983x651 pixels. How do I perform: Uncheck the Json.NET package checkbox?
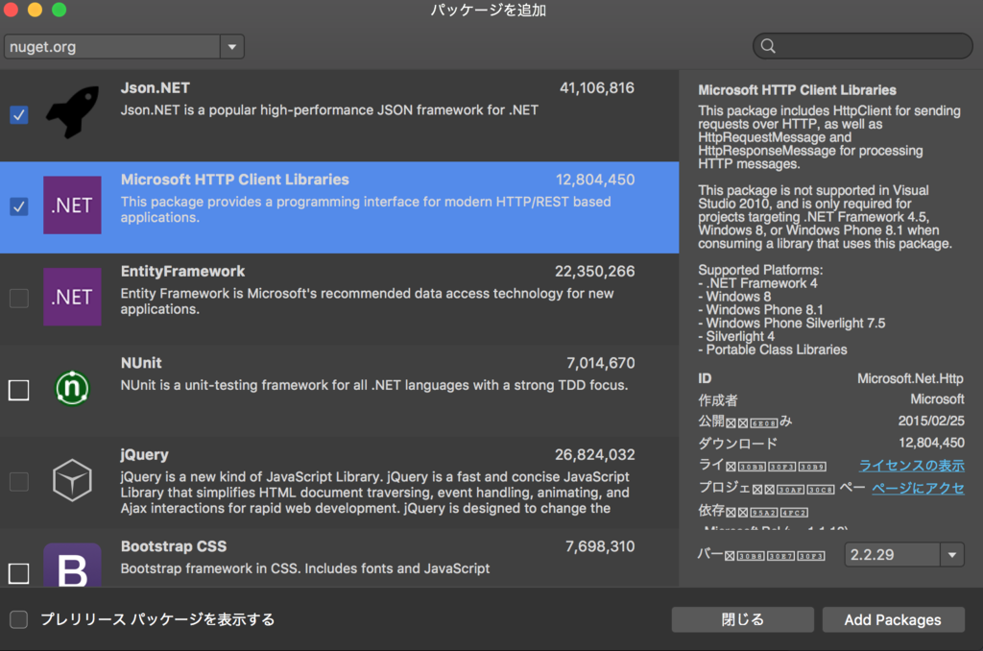coord(19,115)
